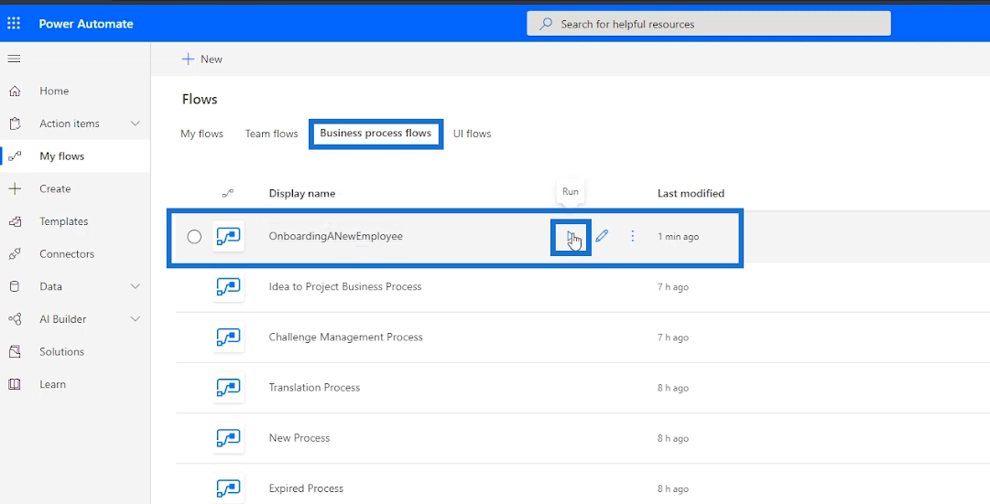Select the OnboardingANewEmployee row radio button
The image size is (990, 504).
[x=194, y=237]
